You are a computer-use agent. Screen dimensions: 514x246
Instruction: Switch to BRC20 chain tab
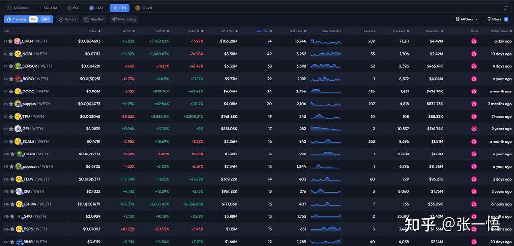(x=143, y=8)
